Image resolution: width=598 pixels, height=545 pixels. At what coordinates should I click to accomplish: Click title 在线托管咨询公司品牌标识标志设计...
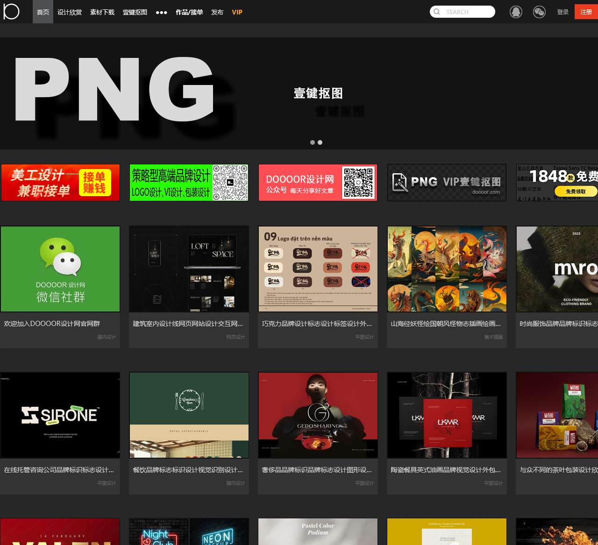59,470
